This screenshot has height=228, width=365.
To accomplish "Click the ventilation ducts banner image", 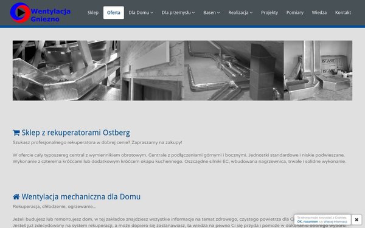I will click(x=182, y=71).
